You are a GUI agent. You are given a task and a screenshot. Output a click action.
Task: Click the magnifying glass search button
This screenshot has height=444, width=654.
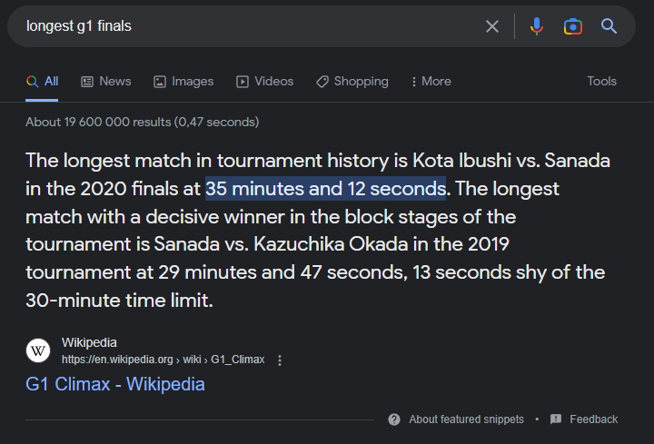(609, 26)
